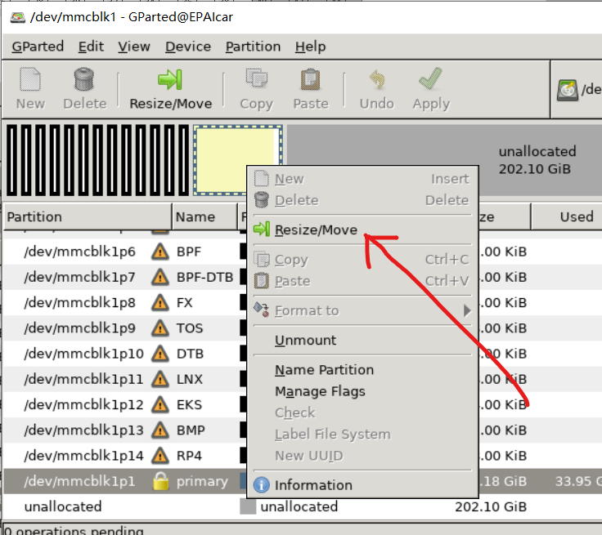Image resolution: width=602 pixels, height=535 pixels.
Task: Click the GParted window title icon
Action: click(18, 17)
